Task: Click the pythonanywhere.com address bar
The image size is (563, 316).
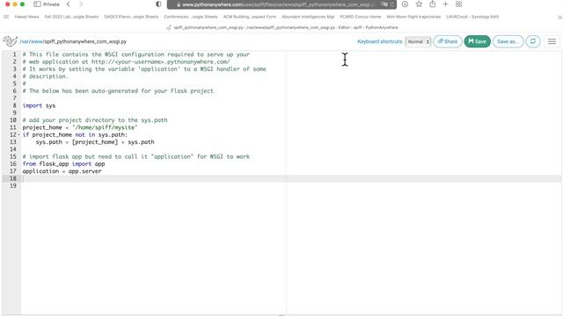Action: [x=281, y=4]
